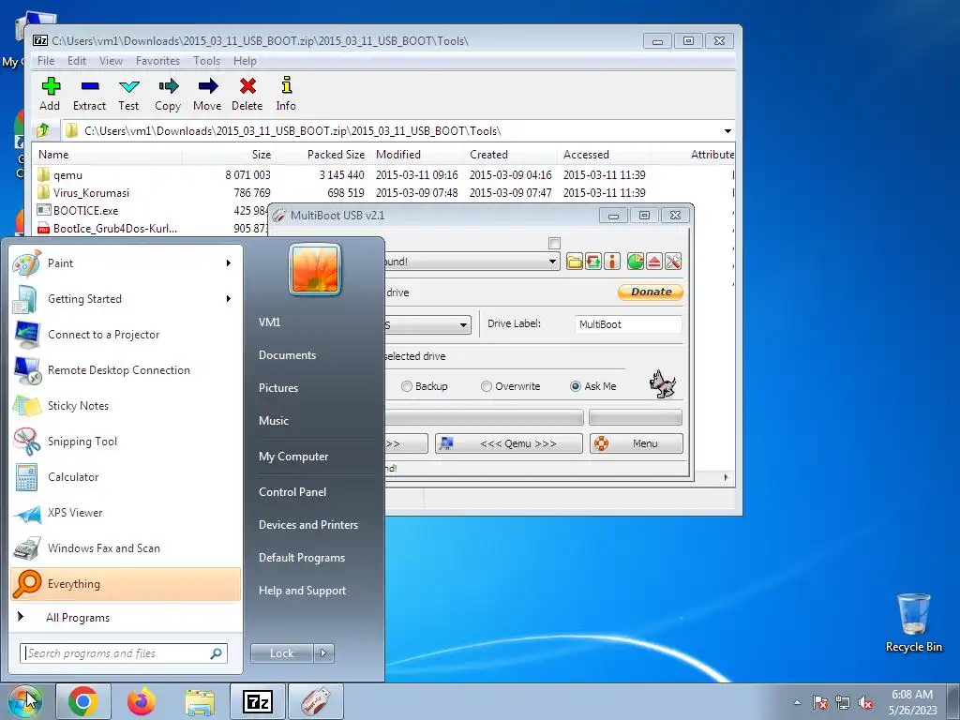Select the Backup radio option
Screen dimensions: 960x720
[425, 386]
